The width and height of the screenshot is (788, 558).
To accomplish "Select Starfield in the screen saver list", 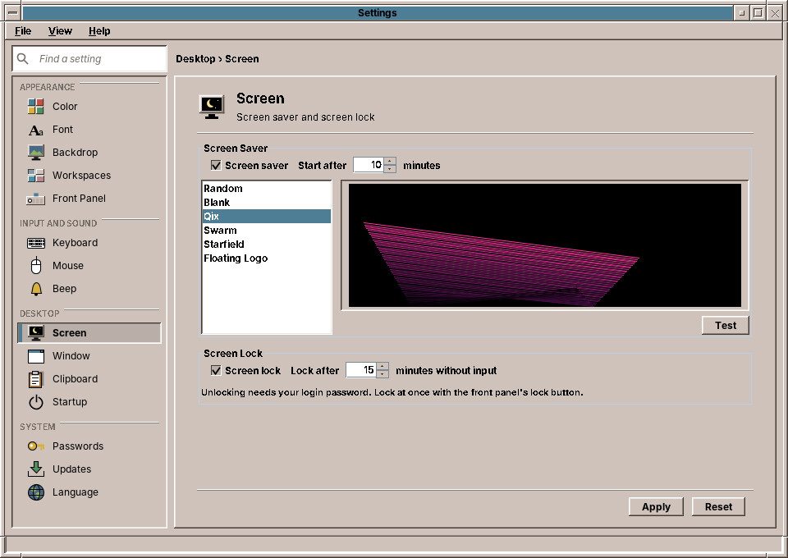I will tap(267, 244).
